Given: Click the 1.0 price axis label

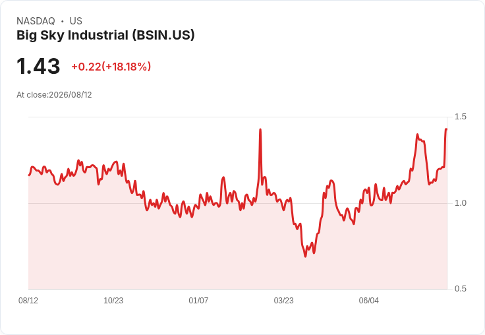Looking at the screenshot, I should click(x=460, y=203).
